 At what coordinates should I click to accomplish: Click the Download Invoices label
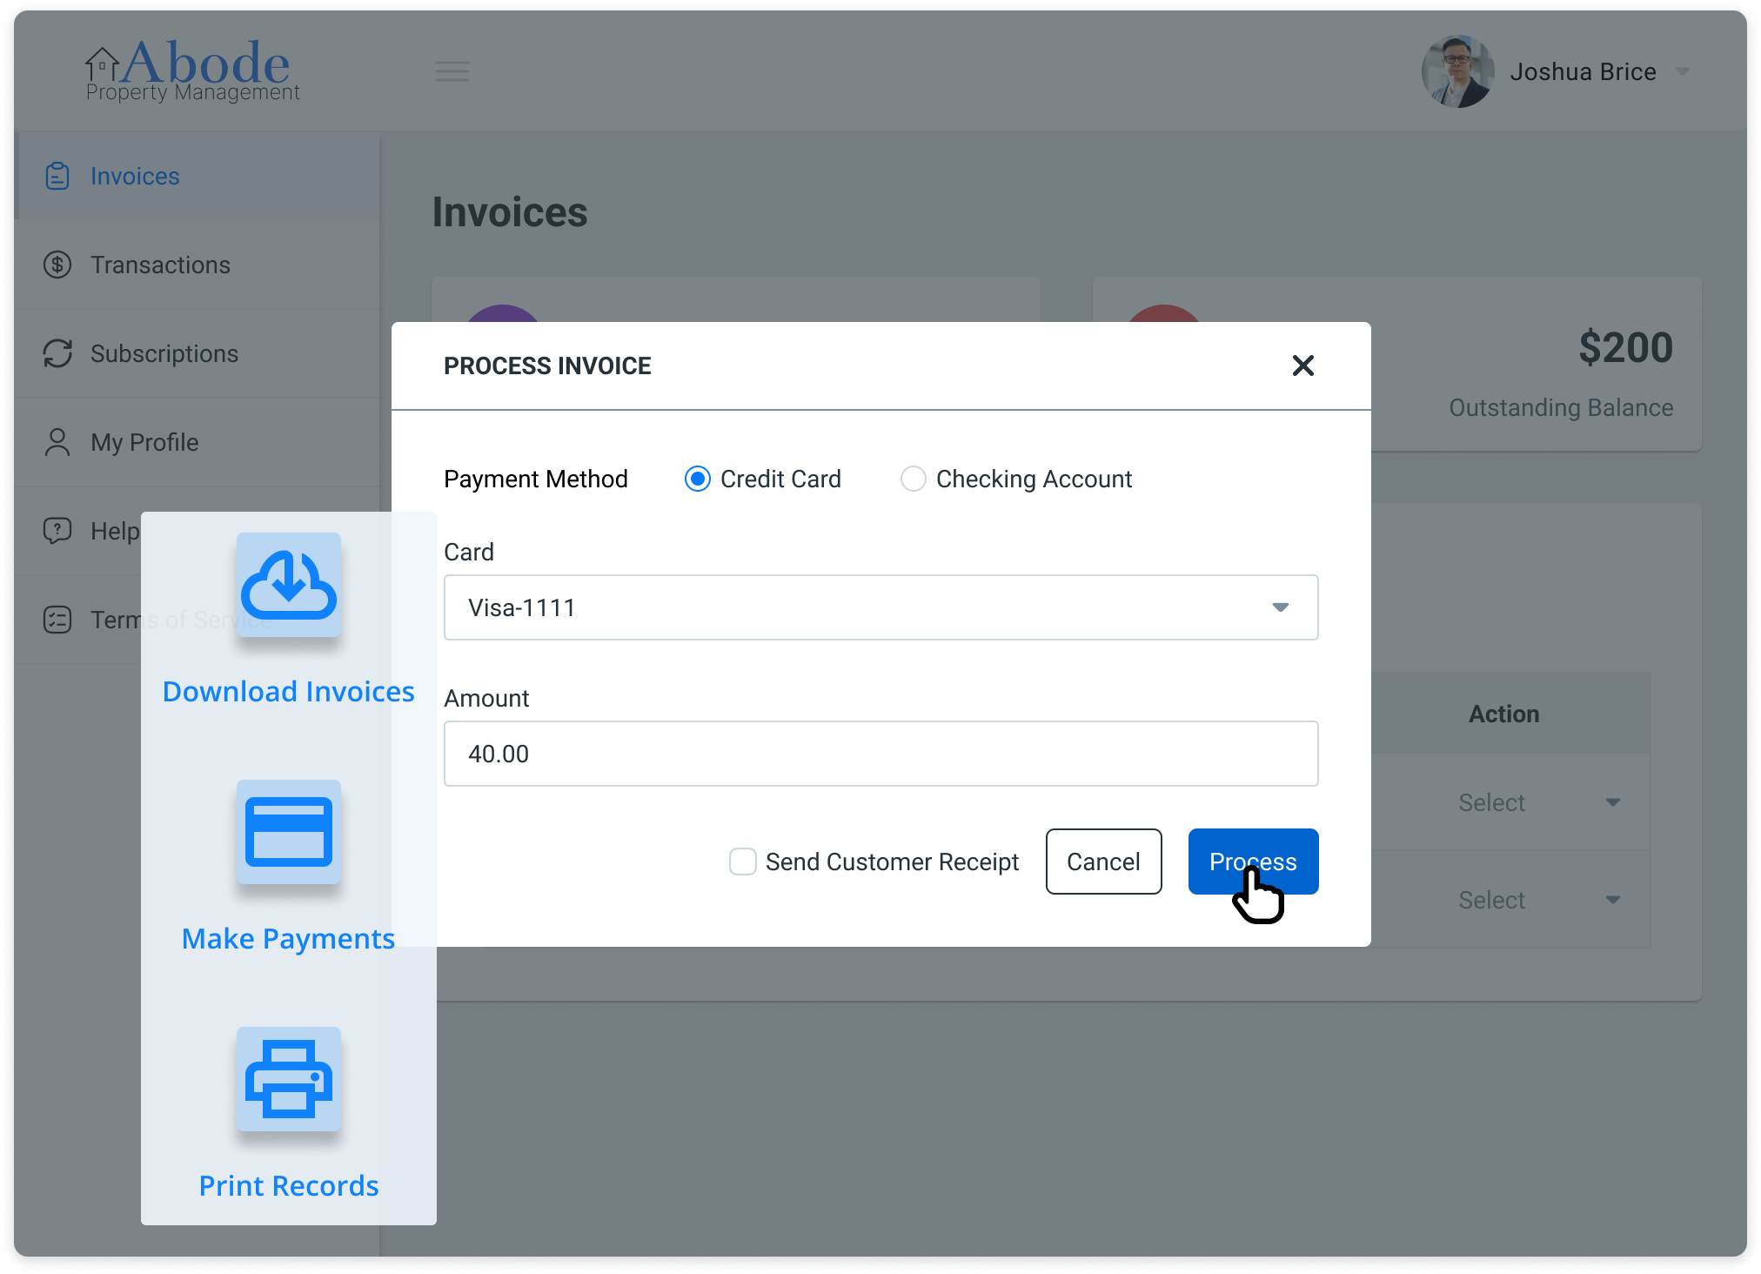point(289,692)
